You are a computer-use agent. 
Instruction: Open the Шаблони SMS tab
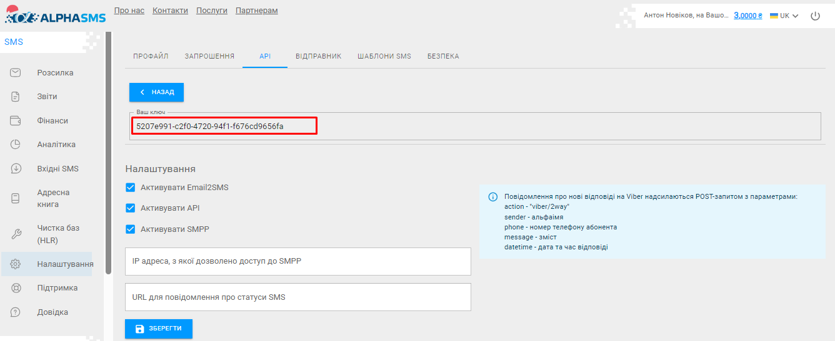pos(384,56)
